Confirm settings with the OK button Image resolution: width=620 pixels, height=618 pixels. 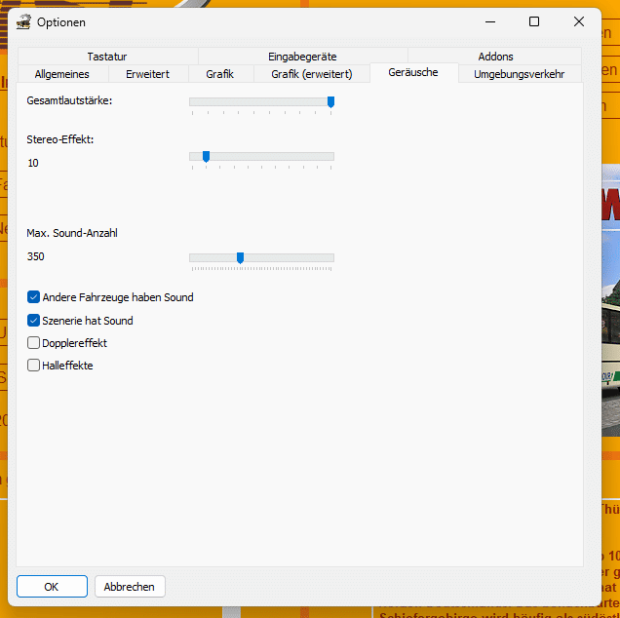(x=52, y=587)
